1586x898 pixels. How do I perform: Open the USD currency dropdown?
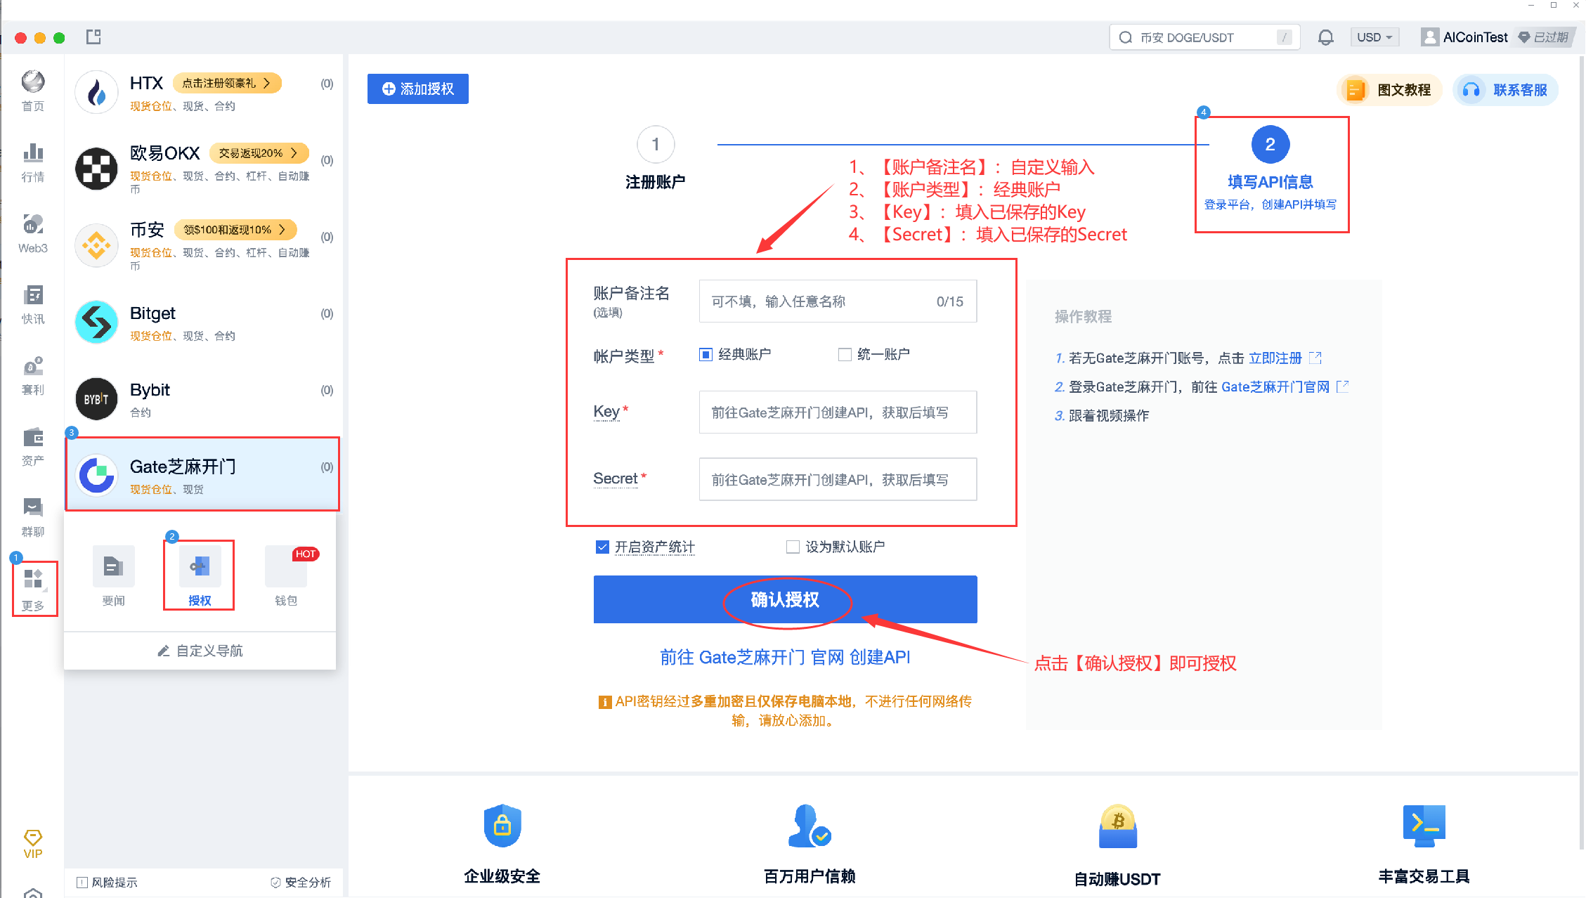(1374, 37)
